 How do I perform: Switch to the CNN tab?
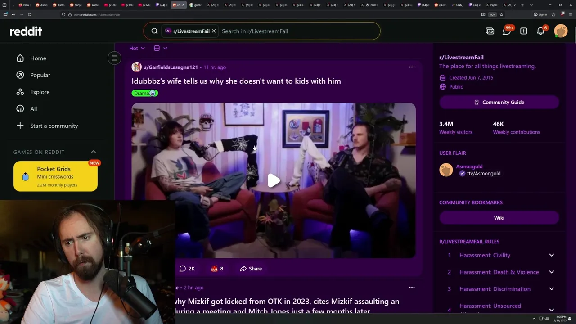point(457,5)
